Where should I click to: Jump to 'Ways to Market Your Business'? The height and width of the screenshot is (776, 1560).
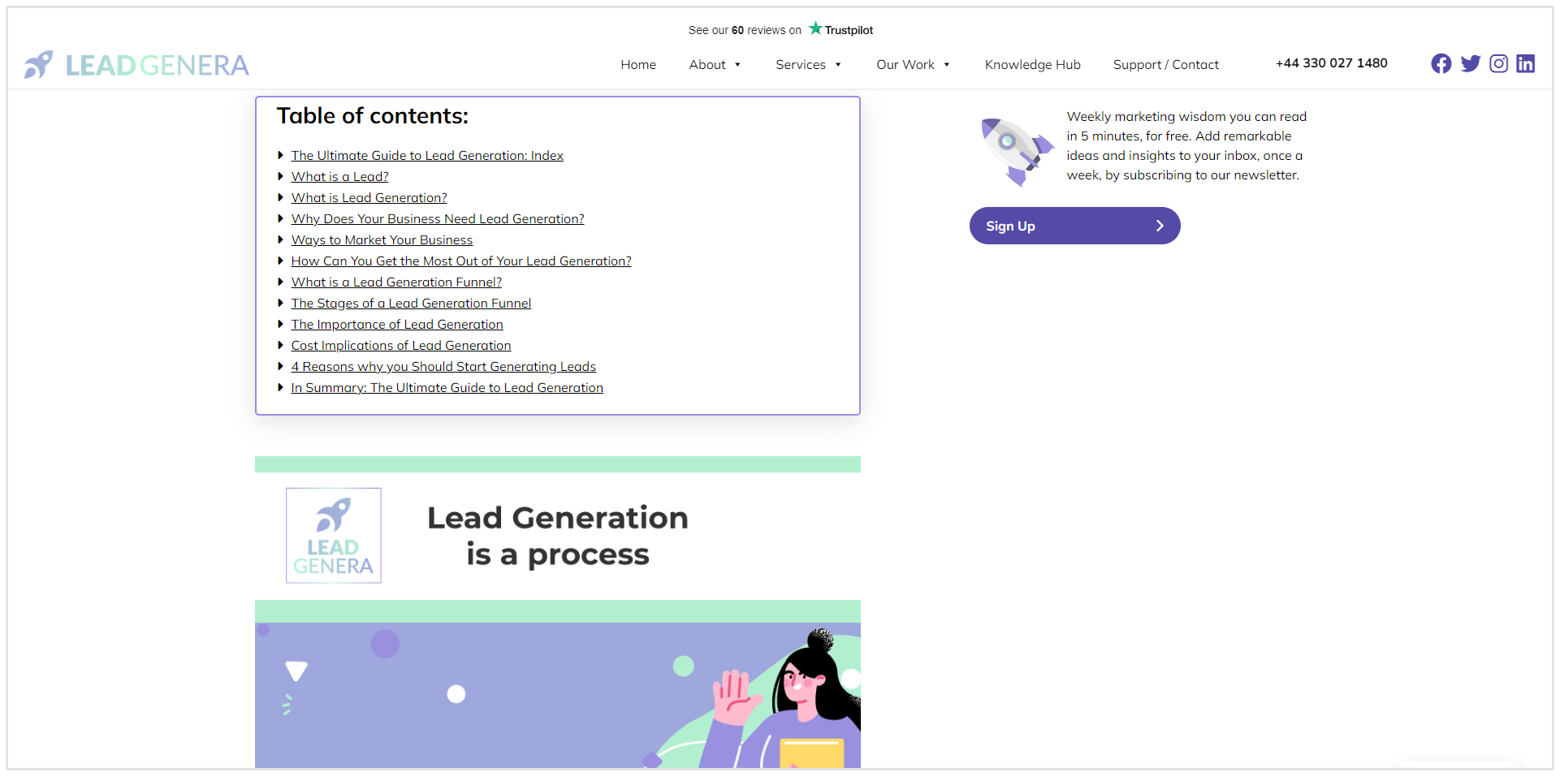(382, 240)
